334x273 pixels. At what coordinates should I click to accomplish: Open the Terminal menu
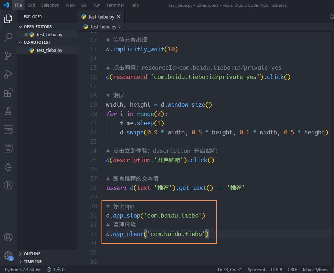click(x=115, y=5)
